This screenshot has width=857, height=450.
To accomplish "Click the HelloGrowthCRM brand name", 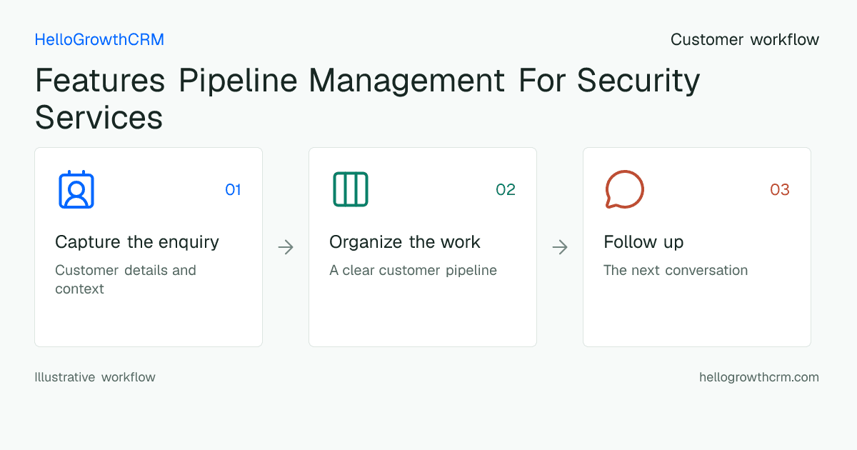I will [x=99, y=39].
